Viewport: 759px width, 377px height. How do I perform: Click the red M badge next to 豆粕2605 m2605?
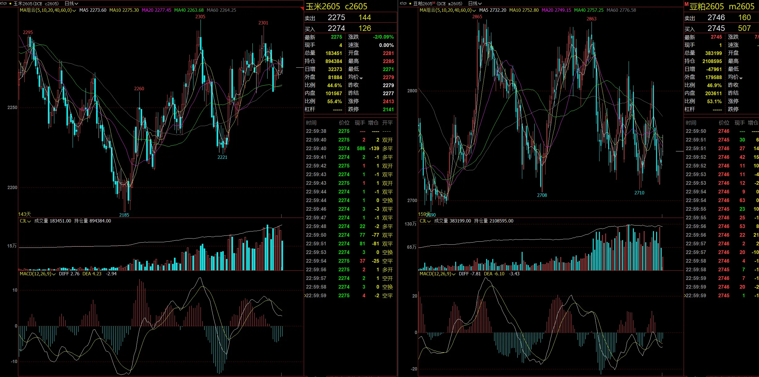tap(686, 4)
